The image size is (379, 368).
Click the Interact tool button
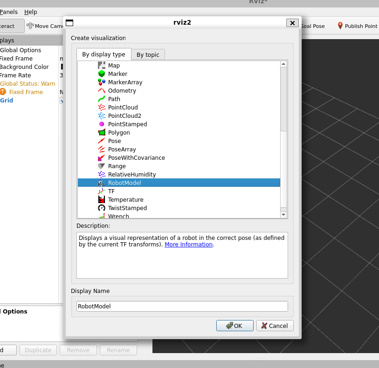pos(12,26)
